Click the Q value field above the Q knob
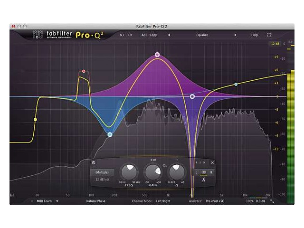Viewport: 304px width, 228px height. pyautogui.click(x=177, y=160)
